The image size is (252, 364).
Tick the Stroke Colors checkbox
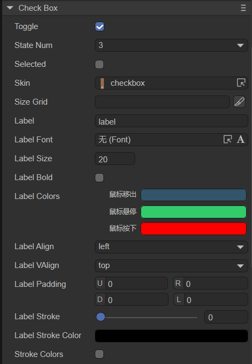pos(100,354)
